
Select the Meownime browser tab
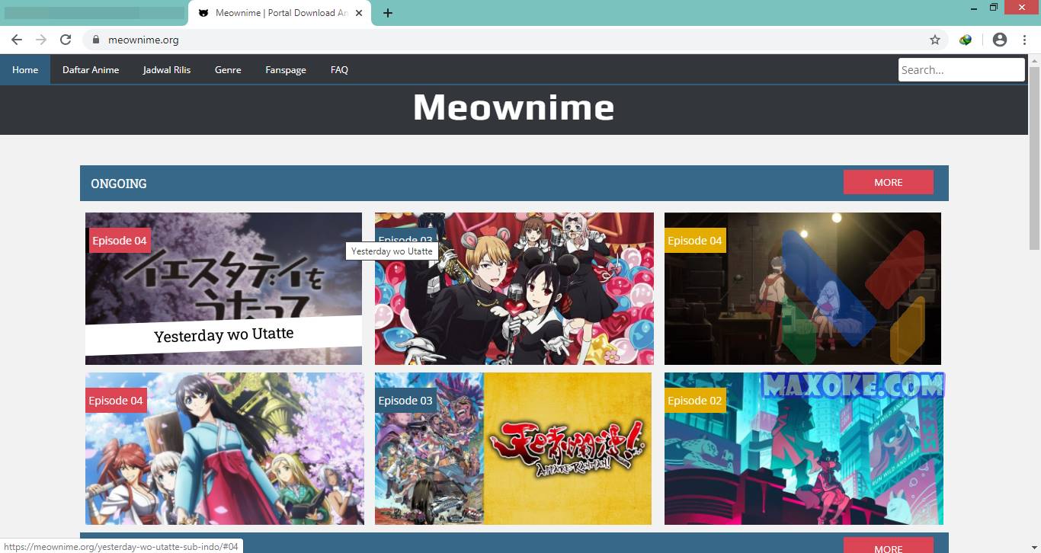[280, 13]
